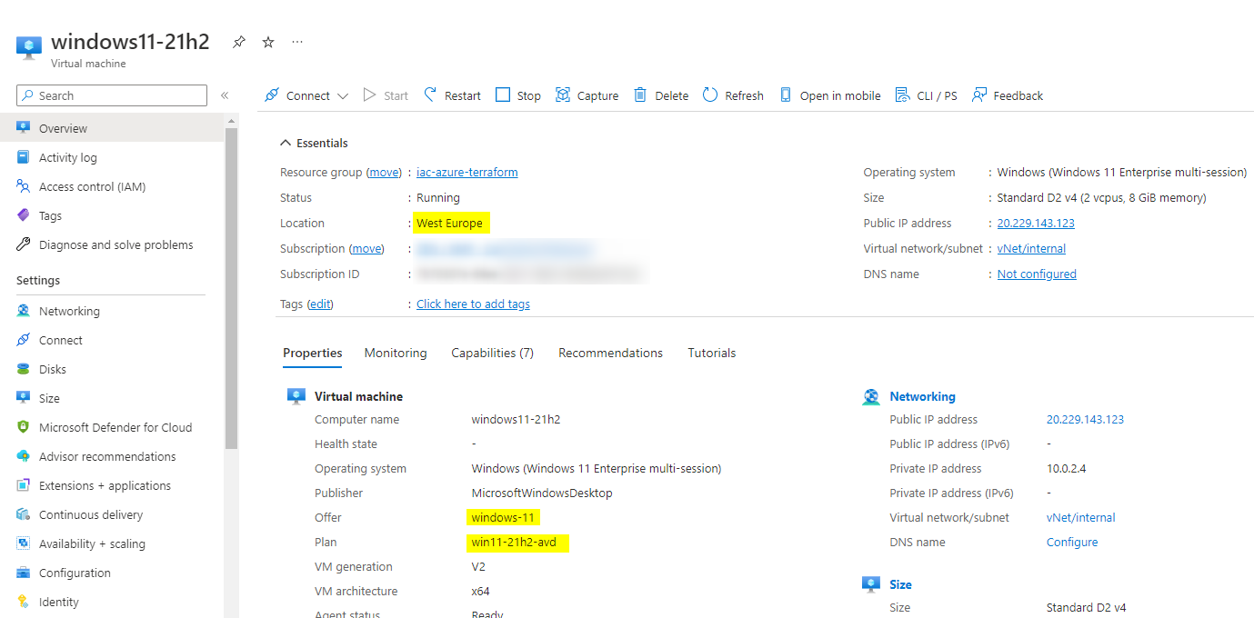Viewport: 1254px width, 618px height.
Task: Click the disabled Start button
Action: pyautogui.click(x=386, y=95)
